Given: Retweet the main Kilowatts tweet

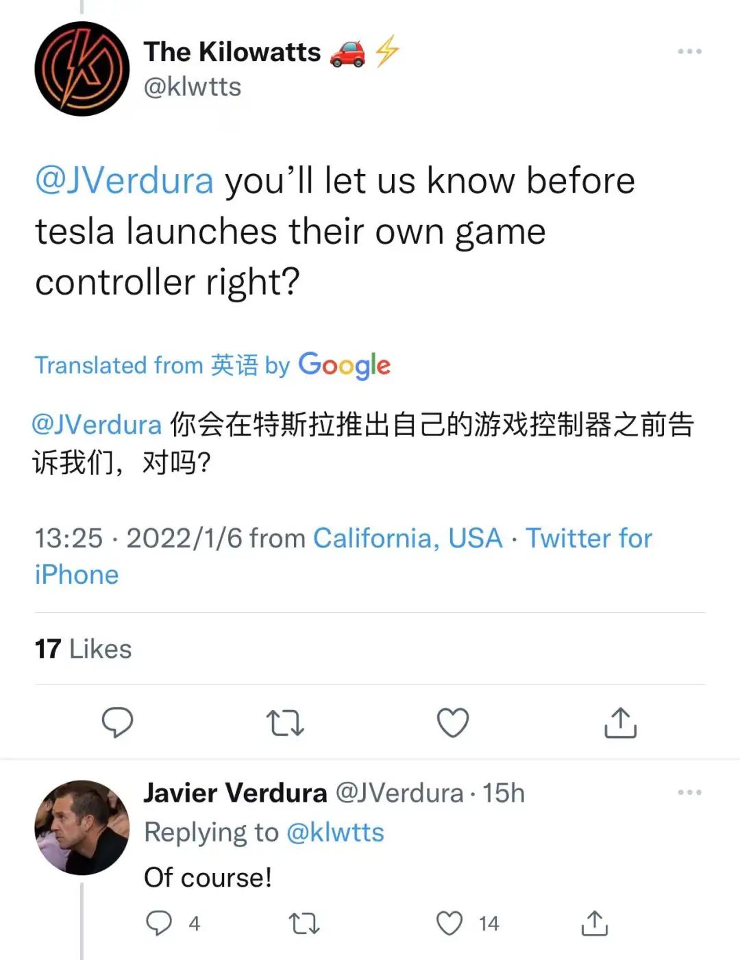Looking at the screenshot, I should click(284, 722).
